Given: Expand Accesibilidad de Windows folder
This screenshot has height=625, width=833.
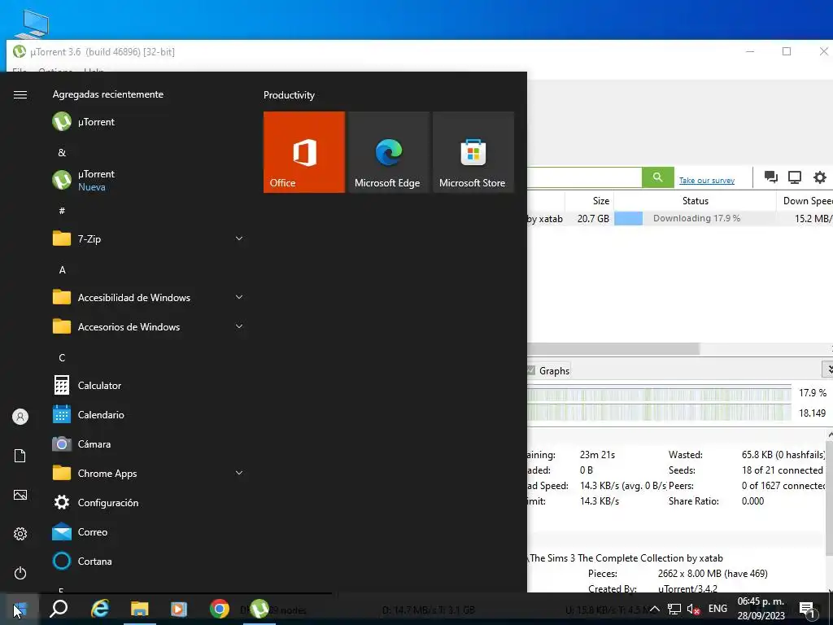Looking at the screenshot, I should pyautogui.click(x=147, y=297).
